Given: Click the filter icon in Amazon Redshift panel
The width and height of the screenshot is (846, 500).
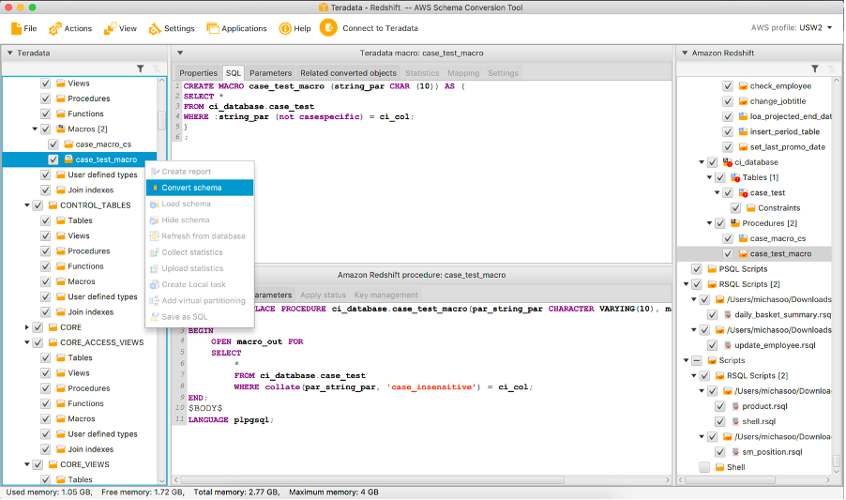Looking at the screenshot, I should click(815, 68).
